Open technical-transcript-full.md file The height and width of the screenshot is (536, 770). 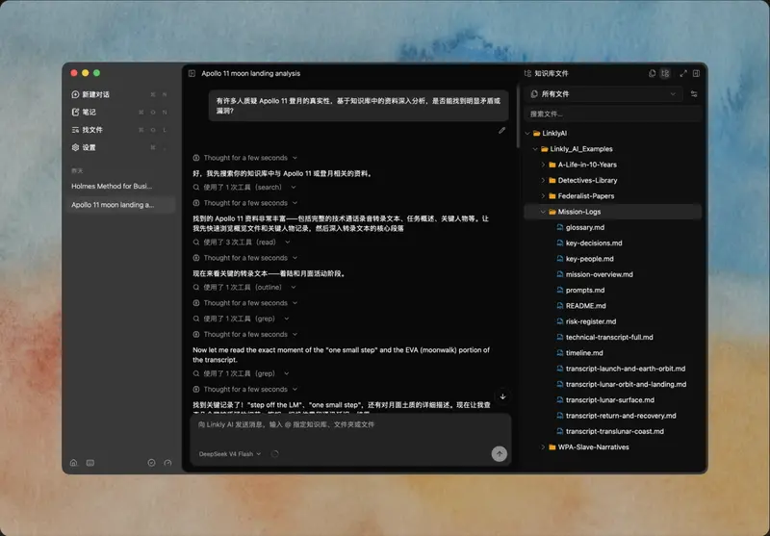pos(605,337)
